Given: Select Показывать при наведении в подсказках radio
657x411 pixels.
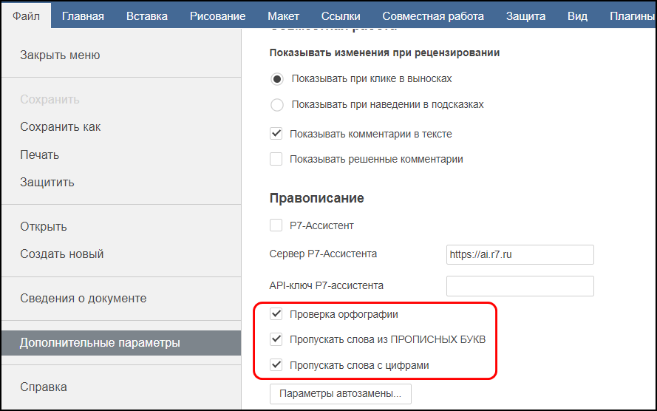Looking at the screenshot, I should (x=276, y=105).
